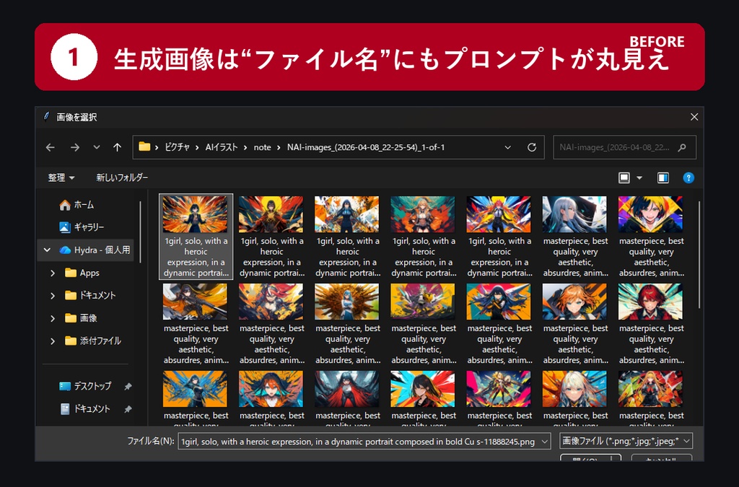The width and height of the screenshot is (739, 487).
Task: Toggle the preview pane
Action: pyautogui.click(x=663, y=177)
